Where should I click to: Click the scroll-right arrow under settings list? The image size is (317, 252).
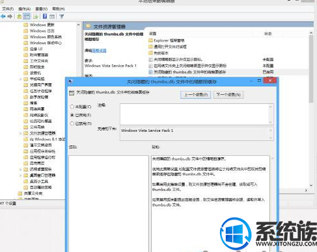[x=306, y=190]
